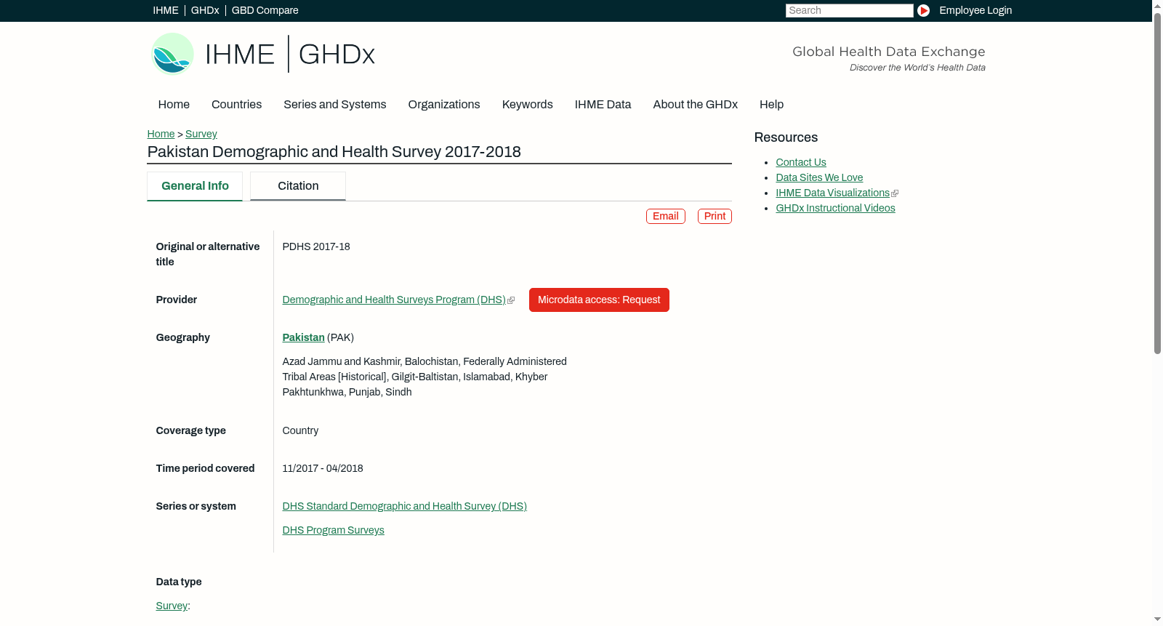Open About the GHDx menu
Screen dimensions: 1163x626
695,105
